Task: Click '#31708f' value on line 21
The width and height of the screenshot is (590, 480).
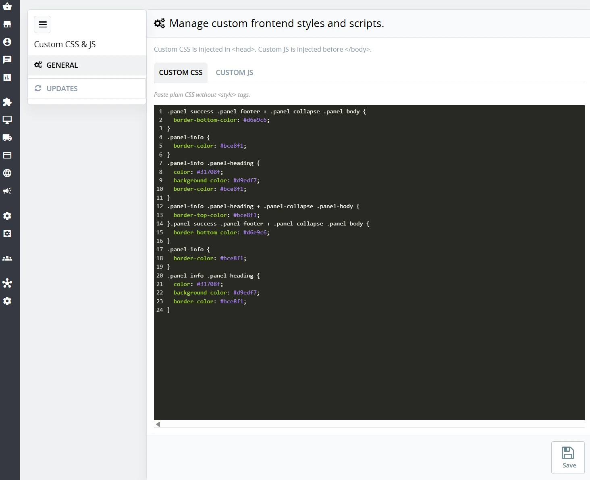Action: click(208, 284)
